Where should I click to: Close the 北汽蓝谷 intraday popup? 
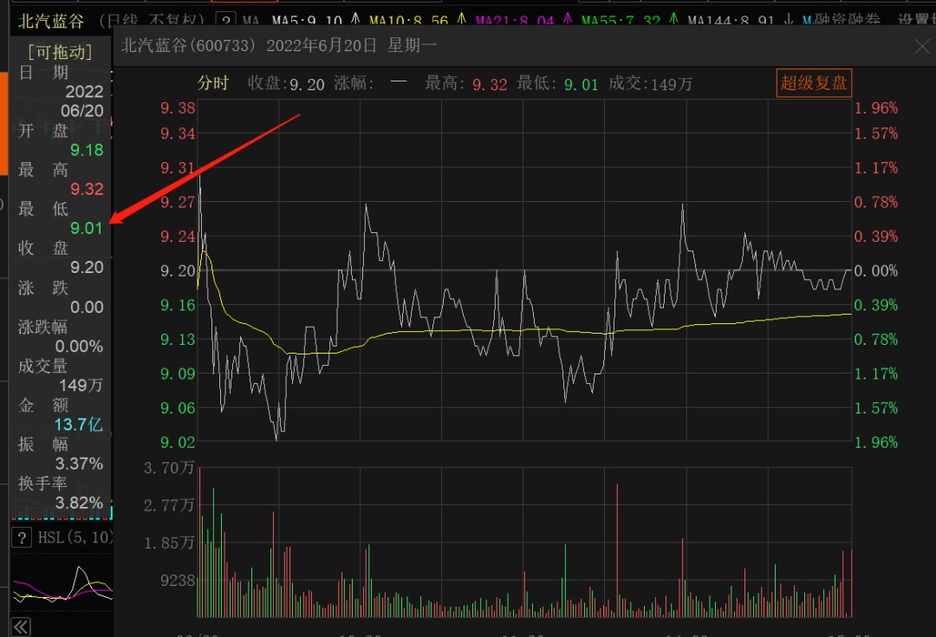pos(923,46)
